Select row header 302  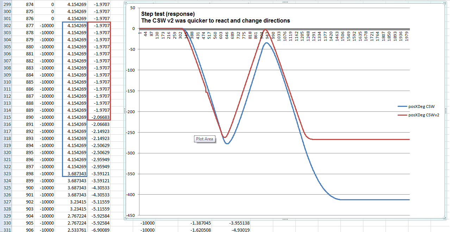(6, 25)
